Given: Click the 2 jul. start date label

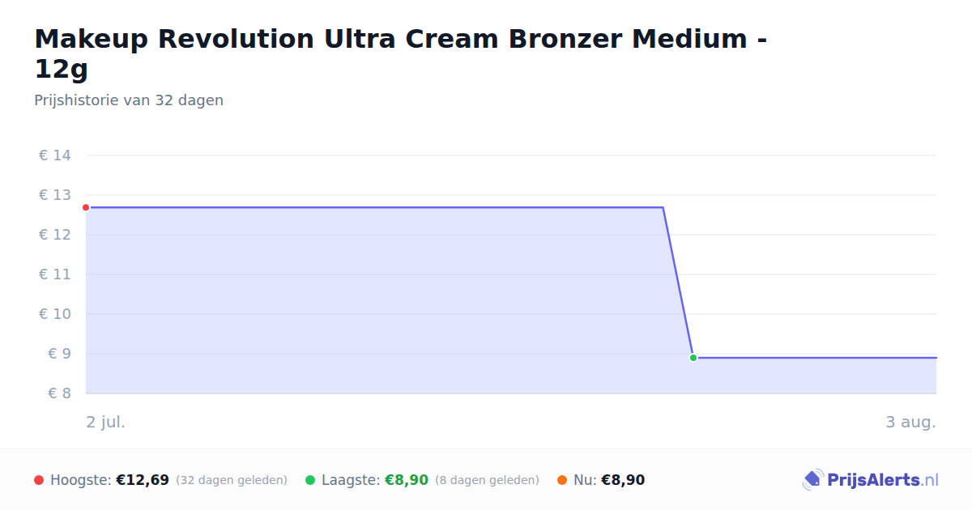Looking at the screenshot, I should click(x=106, y=422).
